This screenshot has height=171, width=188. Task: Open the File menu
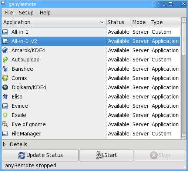[9, 13]
